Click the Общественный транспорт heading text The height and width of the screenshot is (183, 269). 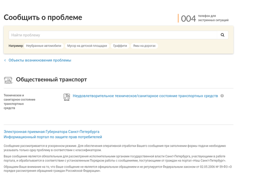click(51, 80)
